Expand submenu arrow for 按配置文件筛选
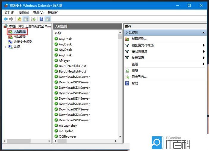Screen dimensions: 209x151 pos(204,45)
